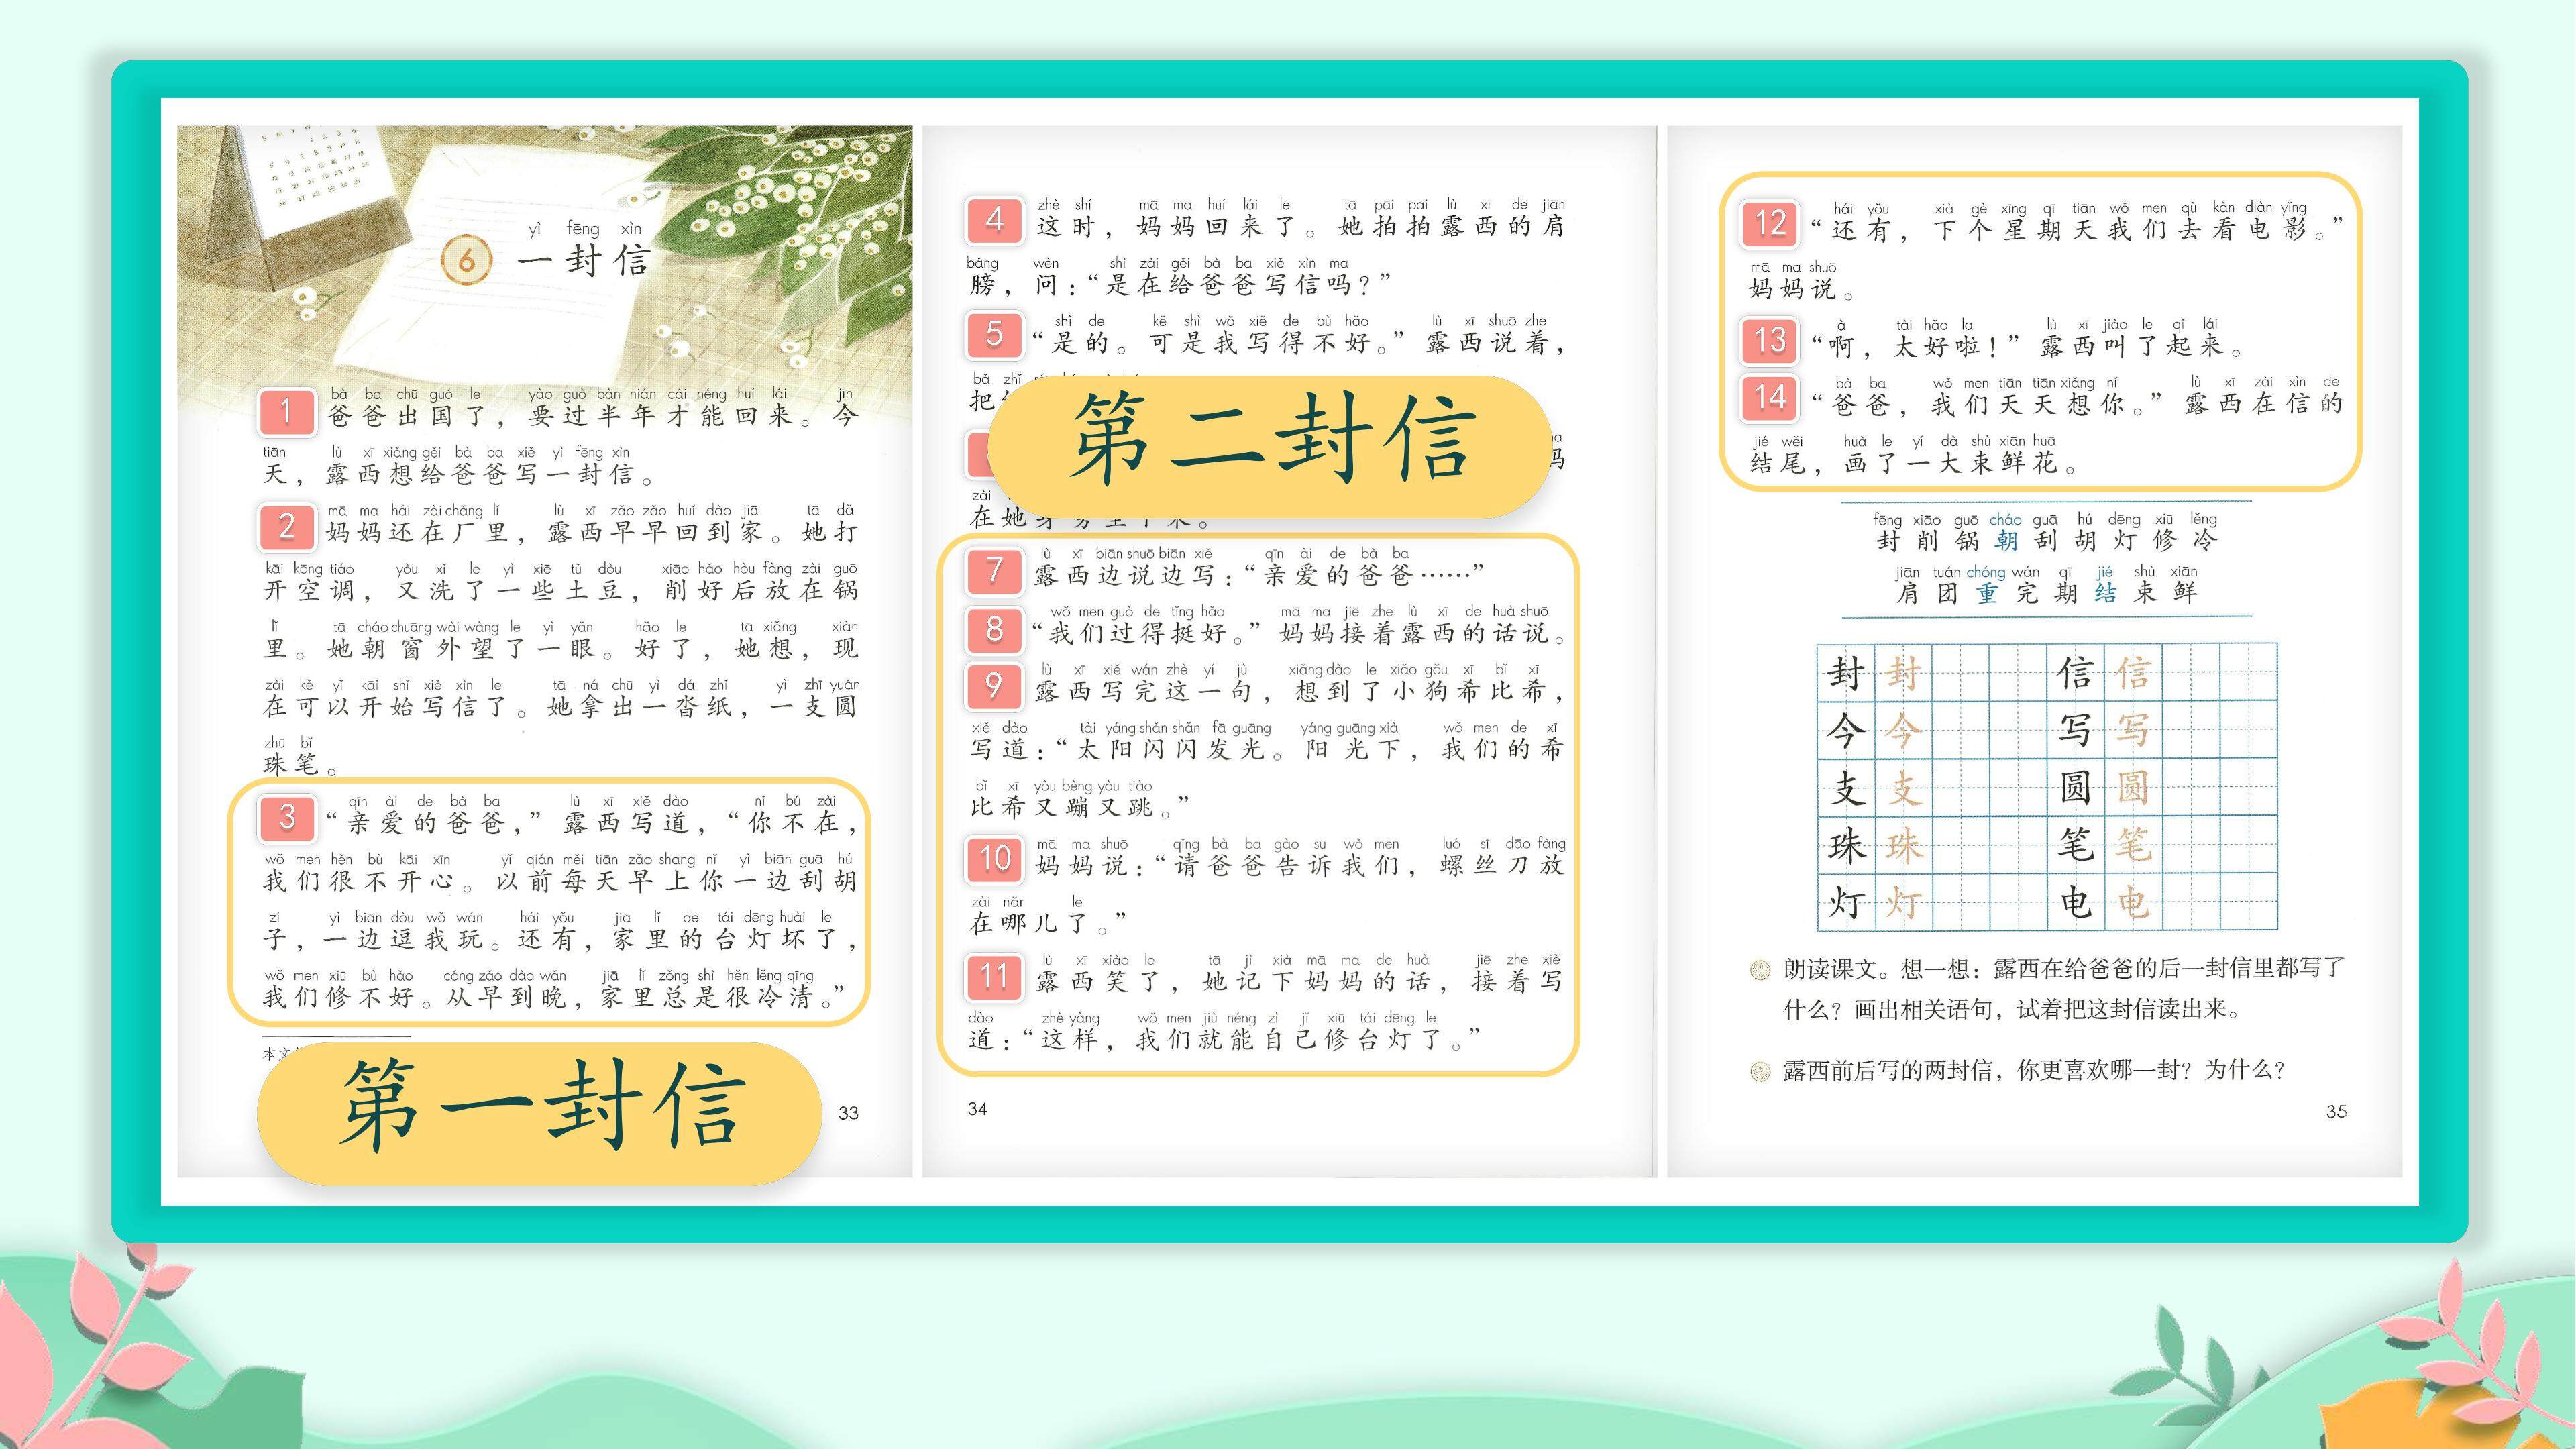Viewport: 2576px width, 1449px height.
Task: Click paragraph number 2 marker
Action: [x=287, y=527]
